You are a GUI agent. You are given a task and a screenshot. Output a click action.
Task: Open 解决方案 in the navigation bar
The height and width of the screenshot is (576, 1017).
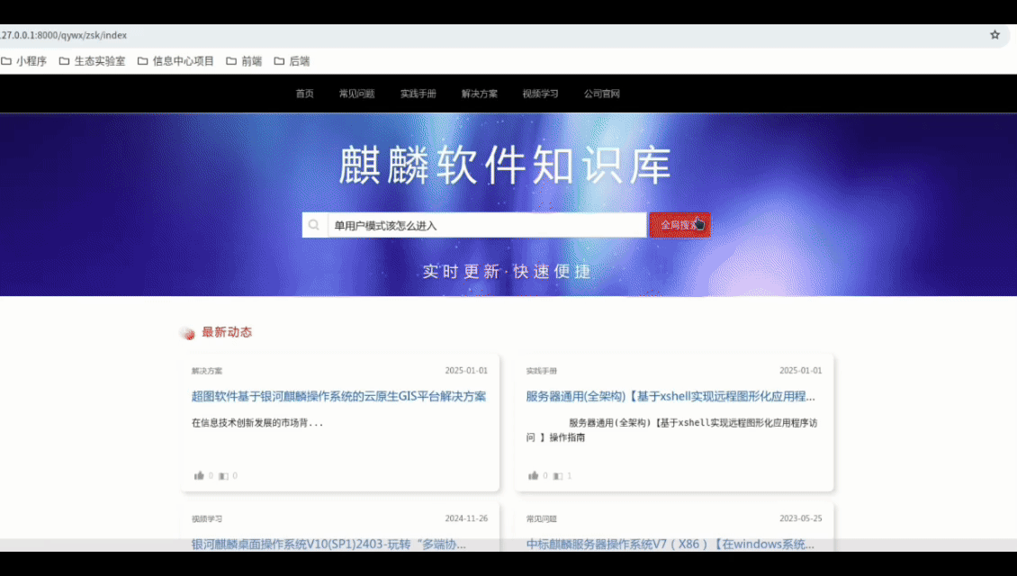point(480,94)
